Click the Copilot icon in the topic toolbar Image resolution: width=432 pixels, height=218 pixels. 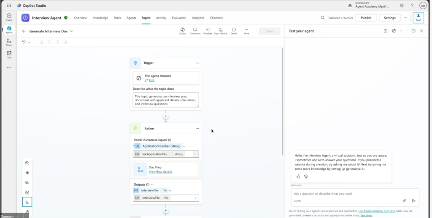tap(182, 31)
